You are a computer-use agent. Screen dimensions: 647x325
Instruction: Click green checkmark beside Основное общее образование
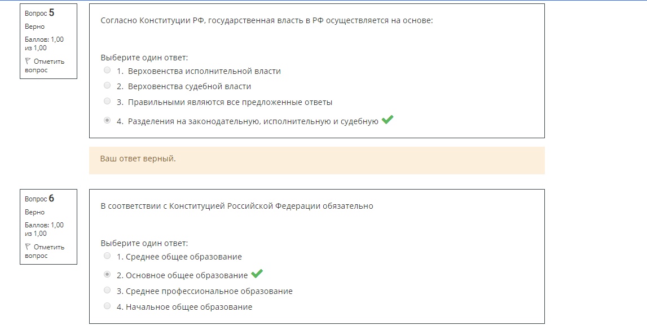257,274
